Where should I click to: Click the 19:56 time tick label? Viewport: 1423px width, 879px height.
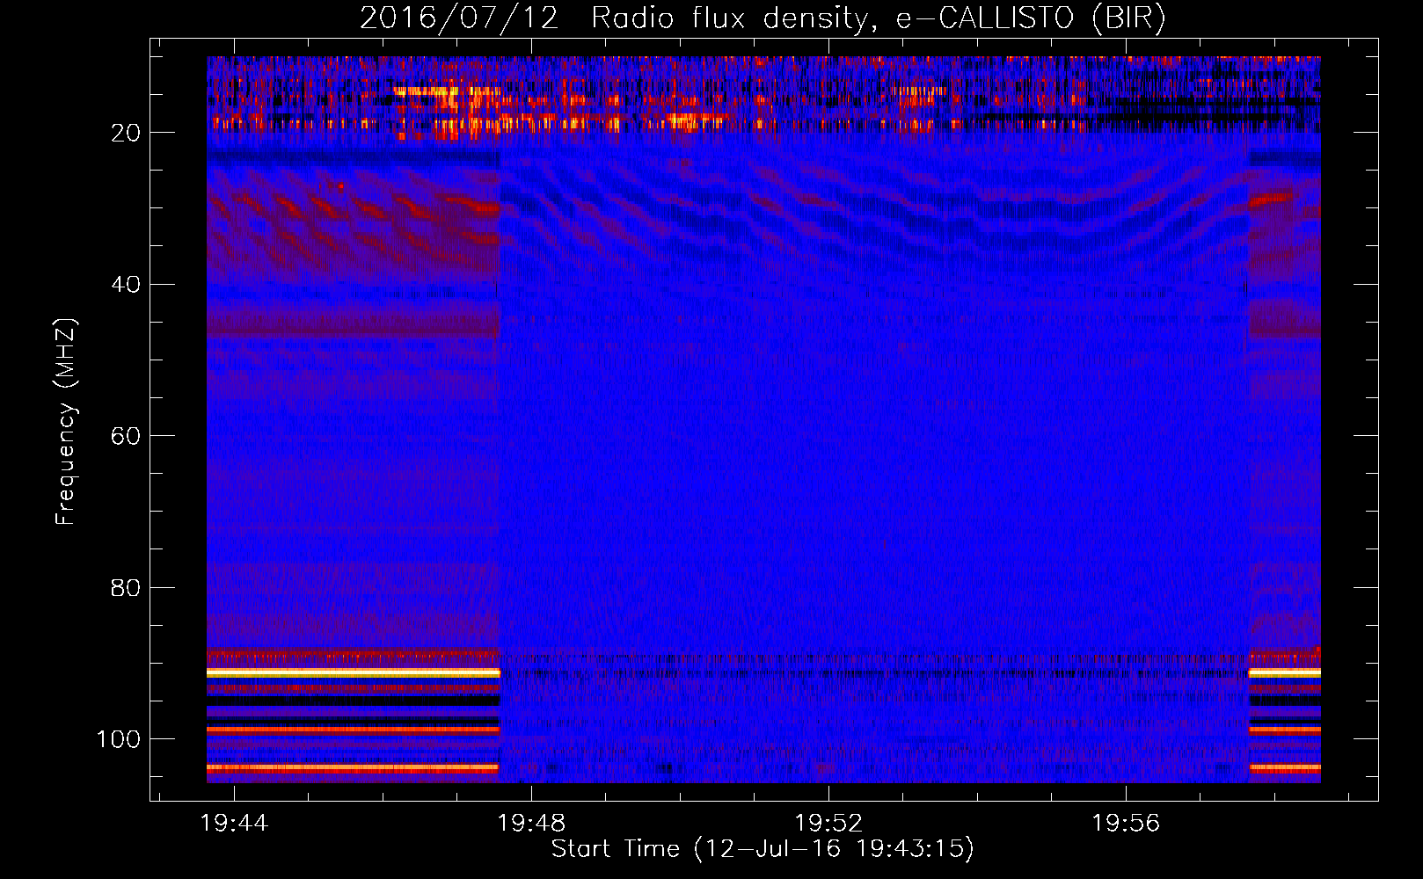click(1126, 824)
